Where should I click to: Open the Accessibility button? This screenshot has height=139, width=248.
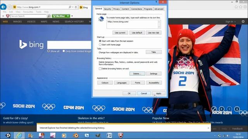154,83
